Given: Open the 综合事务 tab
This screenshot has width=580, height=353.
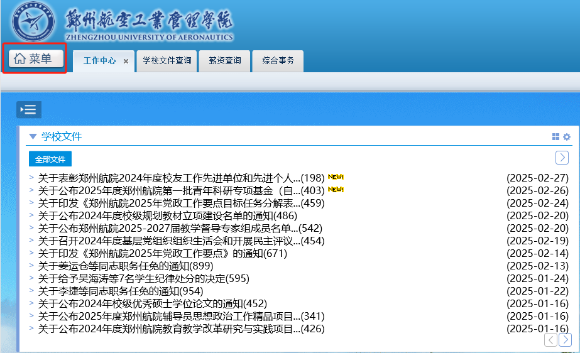Looking at the screenshot, I should tap(278, 61).
